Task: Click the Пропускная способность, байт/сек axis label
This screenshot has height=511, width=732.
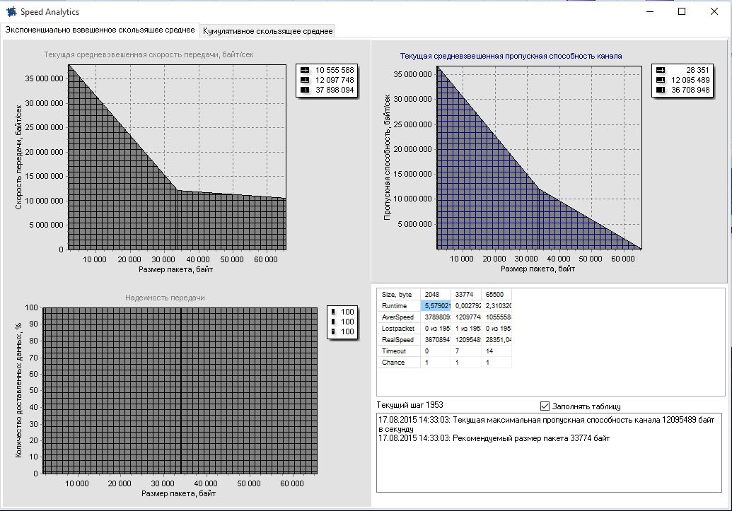Action: click(387, 158)
